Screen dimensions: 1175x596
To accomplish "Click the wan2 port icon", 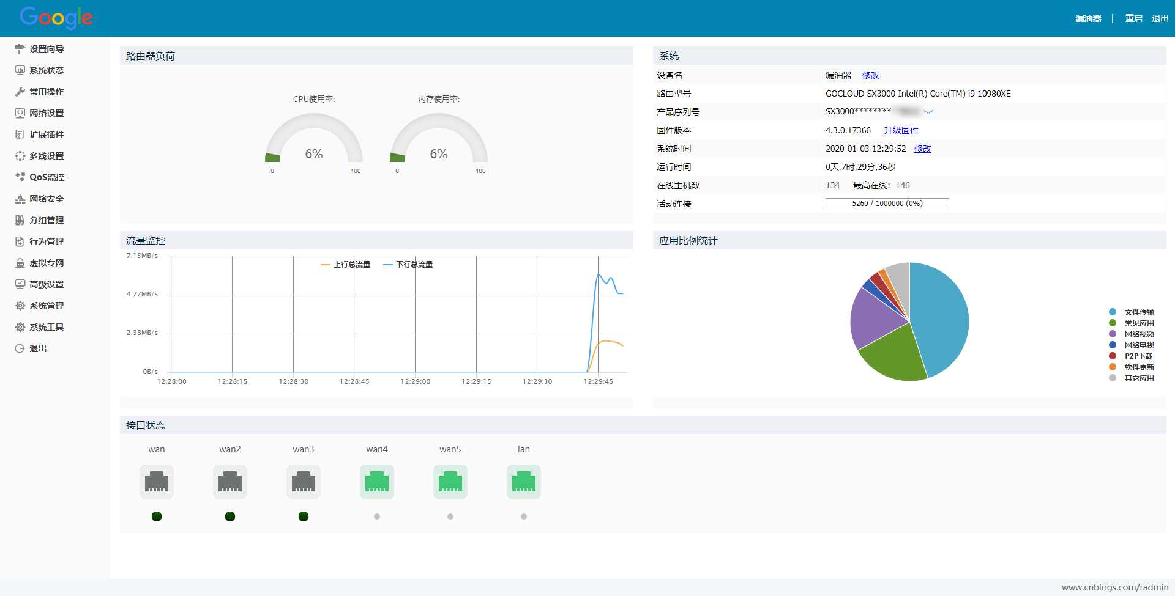I will (x=230, y=482).
